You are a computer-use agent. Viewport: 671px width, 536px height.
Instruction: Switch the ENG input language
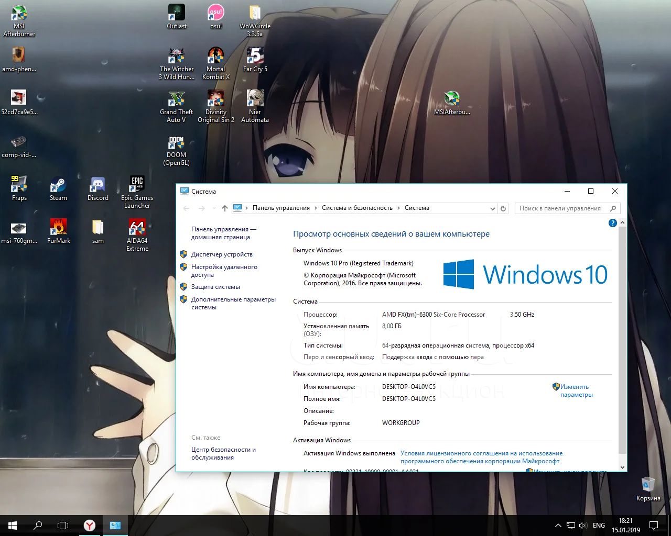599,525
